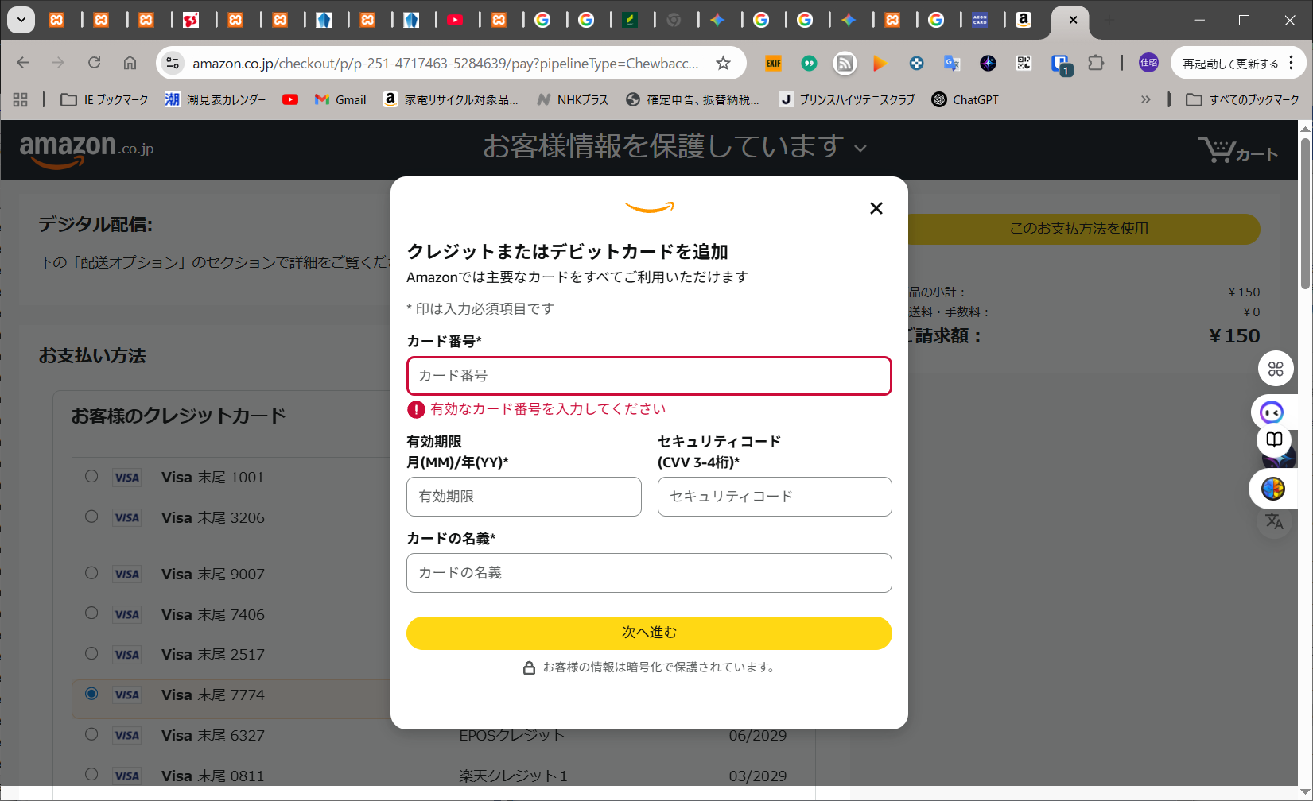Screen dimensions: 1313x801
Task: Expand the お客様情報を保護しています chevron
Action: click(x=860, y=148)
